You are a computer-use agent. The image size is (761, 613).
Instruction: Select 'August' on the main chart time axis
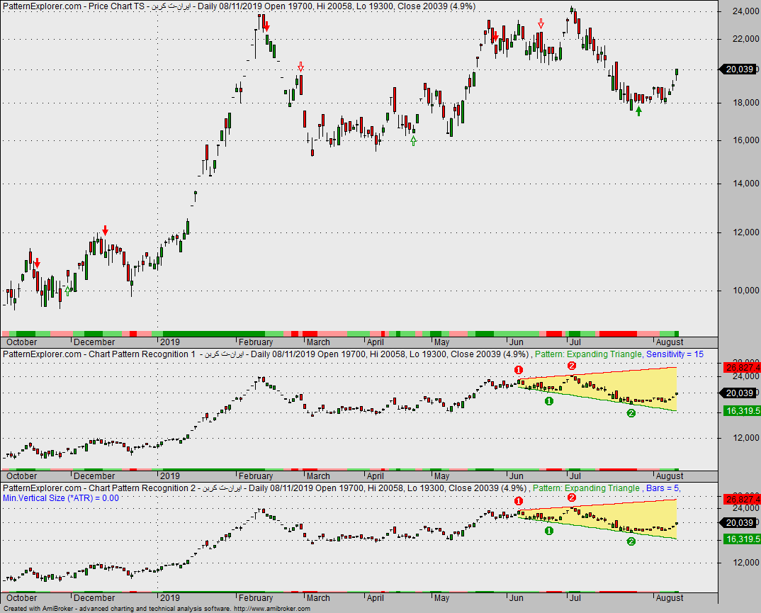(x=670, y=342)
